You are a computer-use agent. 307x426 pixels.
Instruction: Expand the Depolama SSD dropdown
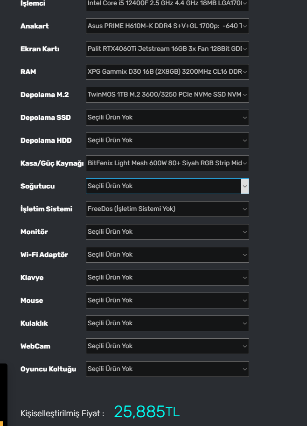click(x=167, y=118)
